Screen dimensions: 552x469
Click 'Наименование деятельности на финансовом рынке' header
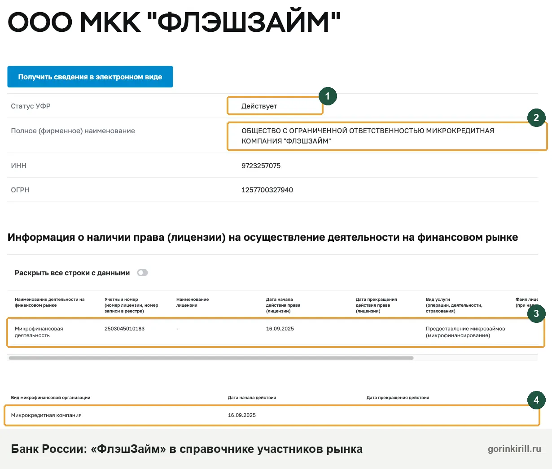pyautogui.click(x=49, y=302)
